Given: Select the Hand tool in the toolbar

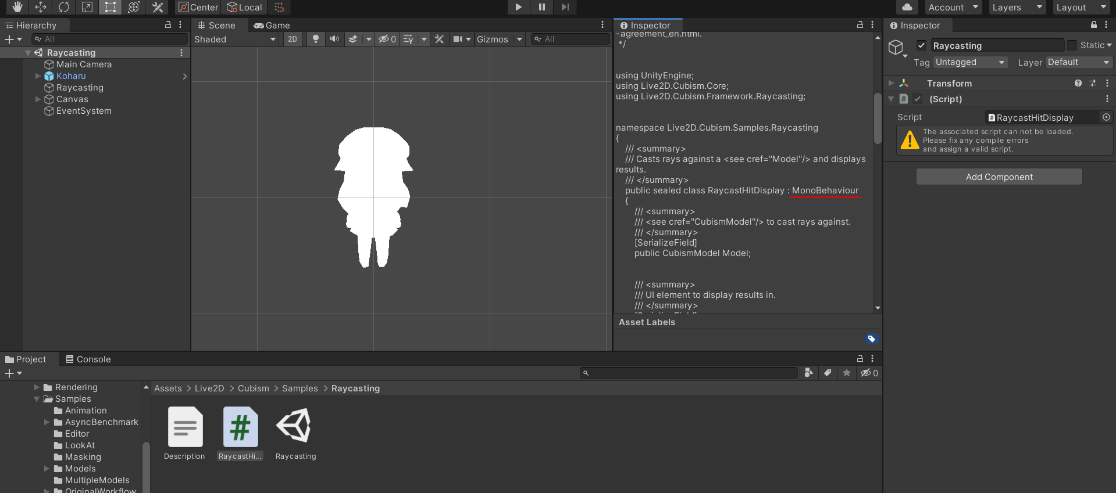Looking at the screenshot, I should [17, 7].
